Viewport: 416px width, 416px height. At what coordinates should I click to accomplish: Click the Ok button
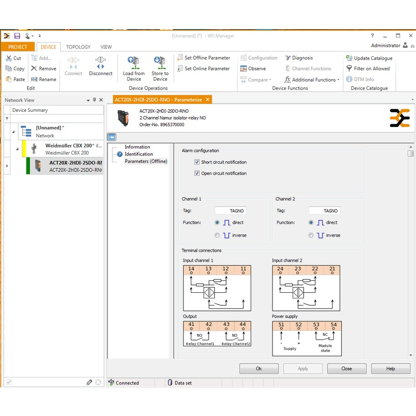click(258, 368)
